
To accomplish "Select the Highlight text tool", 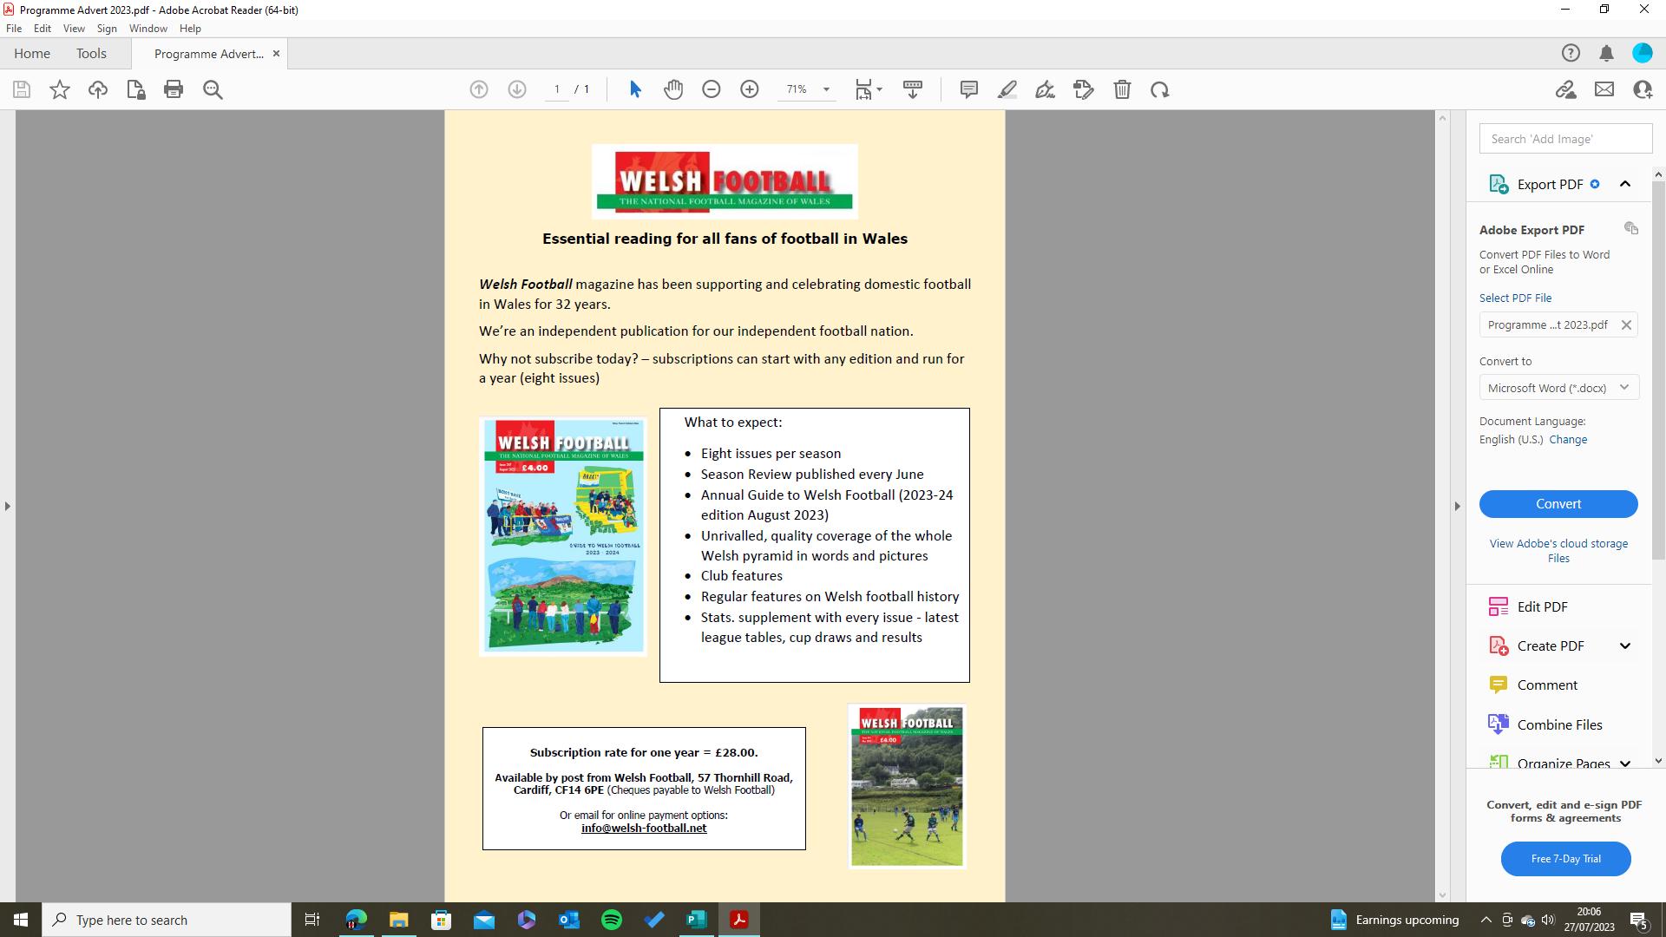I will tap(1007, 89).
